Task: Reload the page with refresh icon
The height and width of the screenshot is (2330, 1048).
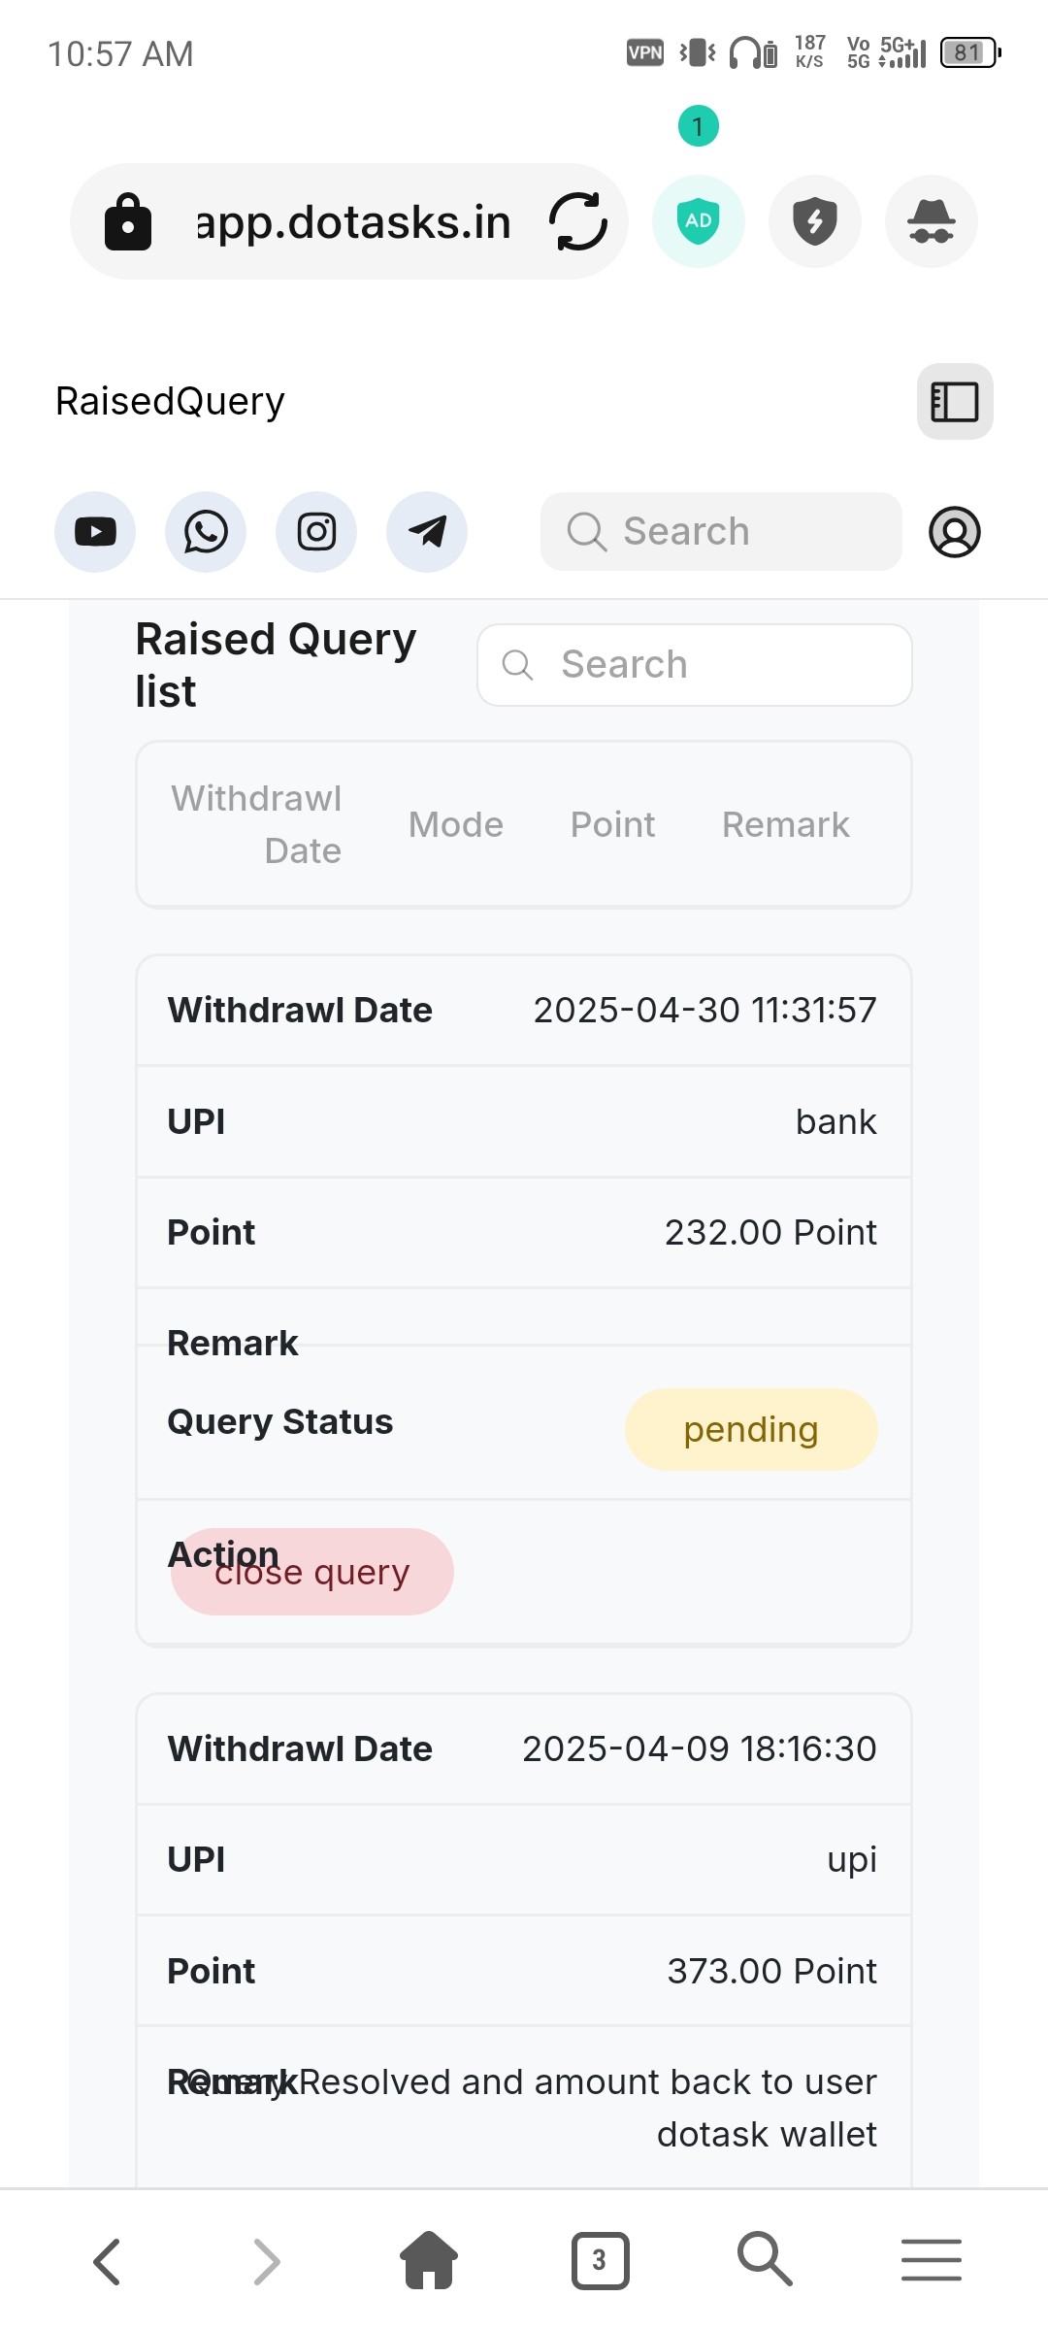Action: click(x=578, y=221)
